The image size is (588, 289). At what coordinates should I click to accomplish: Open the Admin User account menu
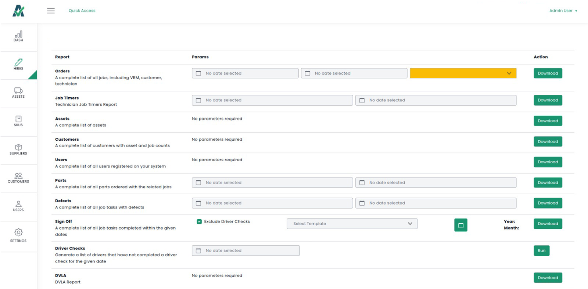click(x=563, y=11)
